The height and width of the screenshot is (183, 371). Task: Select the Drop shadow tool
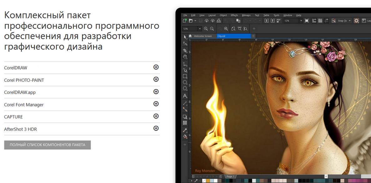[x=185, y=116]
